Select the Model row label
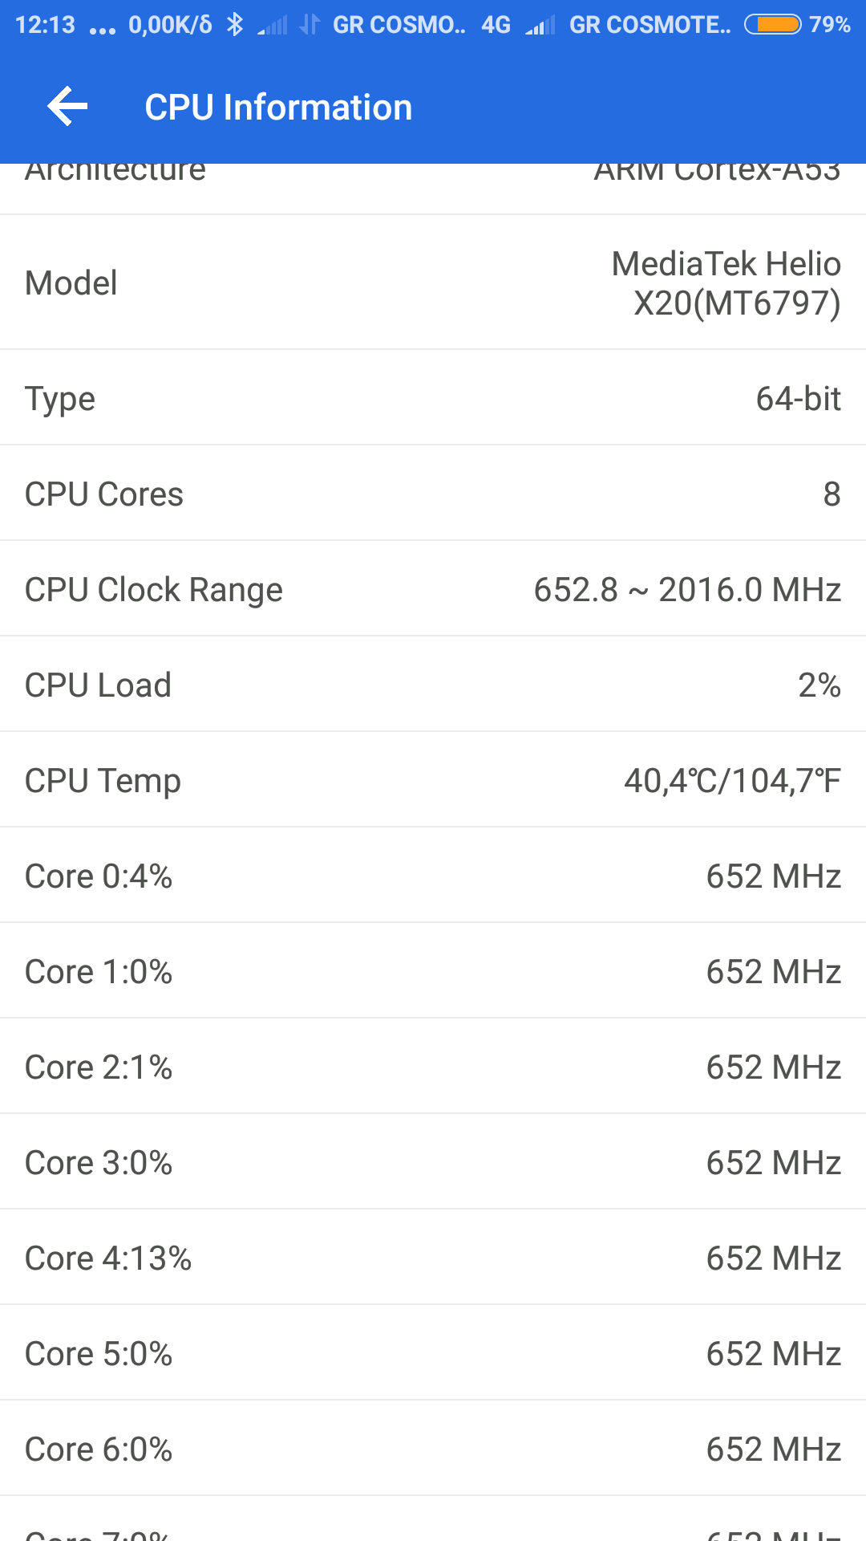This screenshot has width=866, height=1541. point(71,283)
